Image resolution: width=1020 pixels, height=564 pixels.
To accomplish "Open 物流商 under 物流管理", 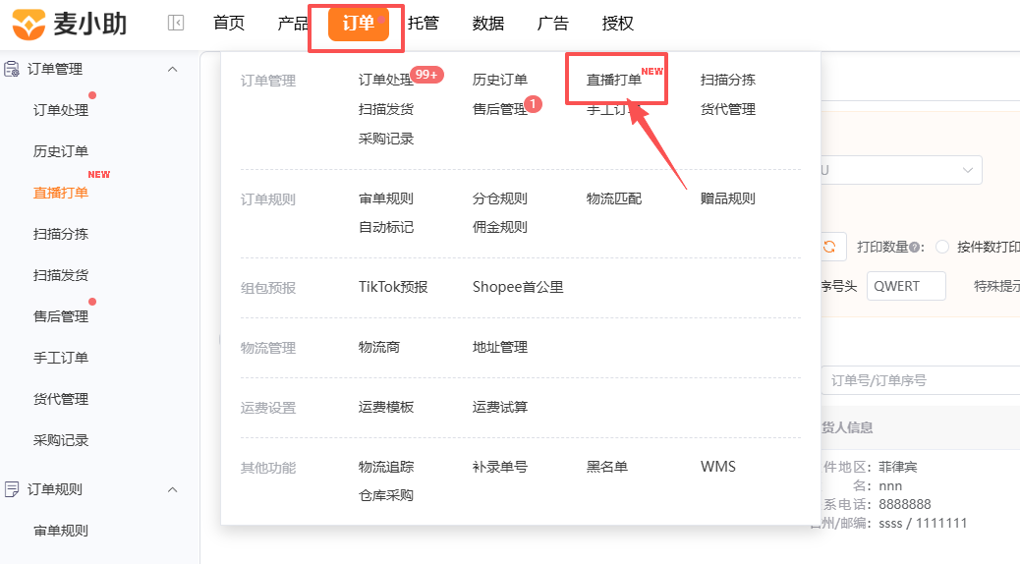I will click(378, 348).
